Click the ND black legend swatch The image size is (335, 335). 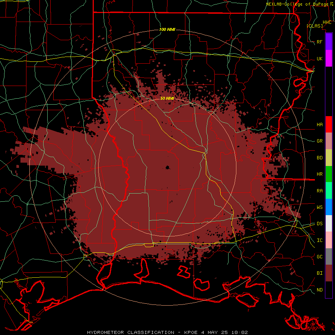(329, 290)
